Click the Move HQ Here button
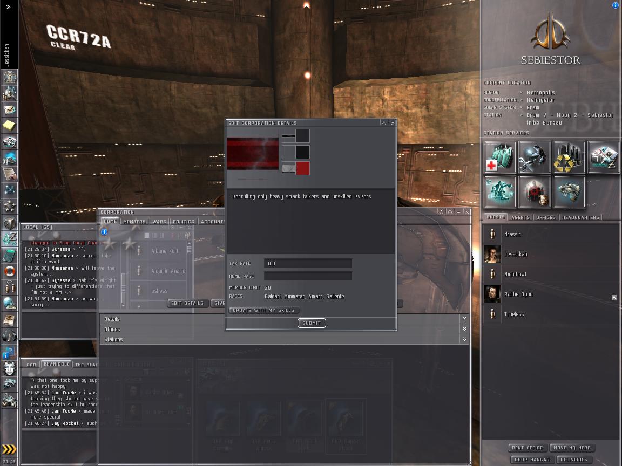 572,448
